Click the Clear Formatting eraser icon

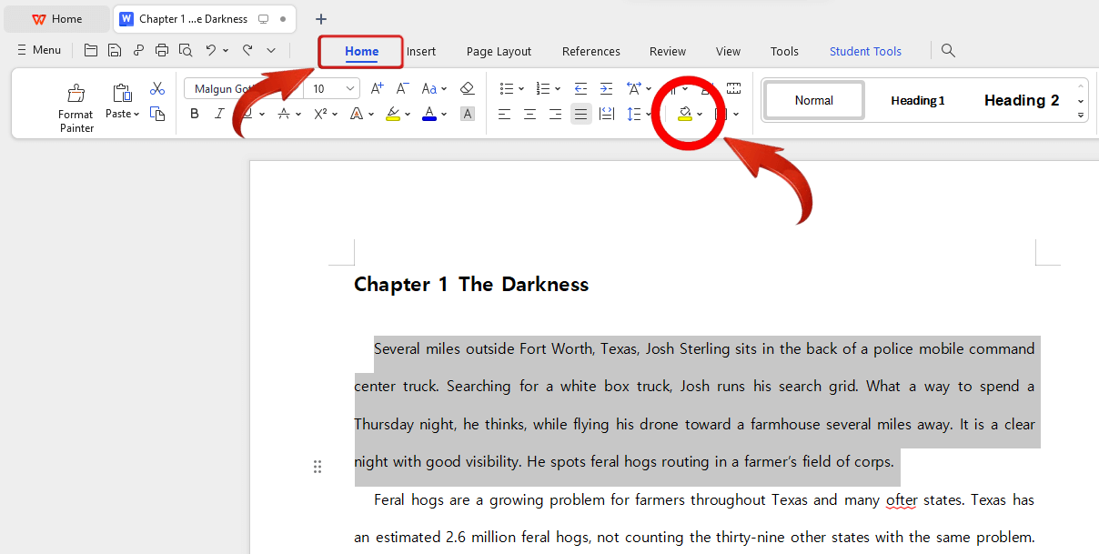(467, 88)
